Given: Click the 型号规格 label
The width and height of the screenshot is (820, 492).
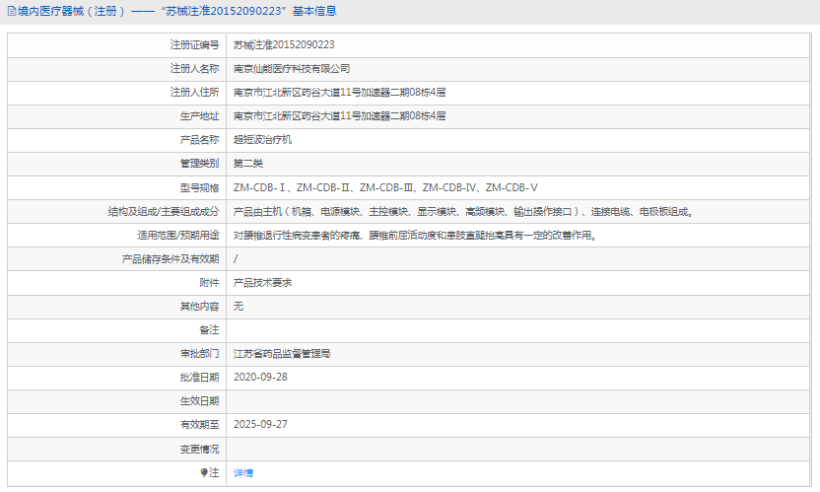Looking at the screenshot, I should point(199,188).
